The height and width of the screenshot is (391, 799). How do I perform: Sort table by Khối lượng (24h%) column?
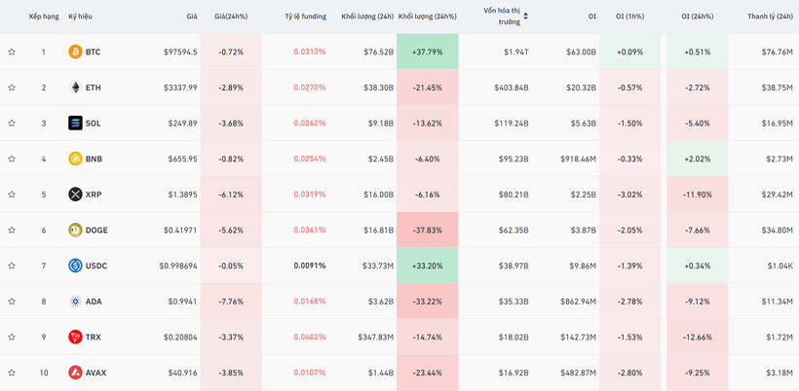tap(427, 17)
